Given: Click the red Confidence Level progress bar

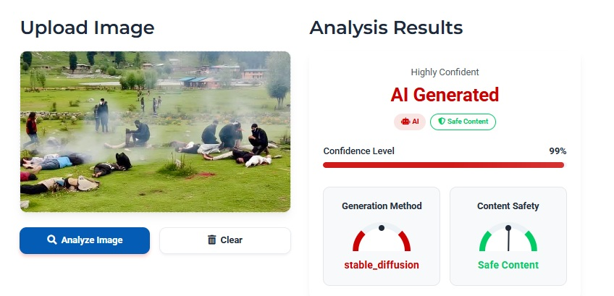Looking at the screenshot, I should click(x=444, y=165).
